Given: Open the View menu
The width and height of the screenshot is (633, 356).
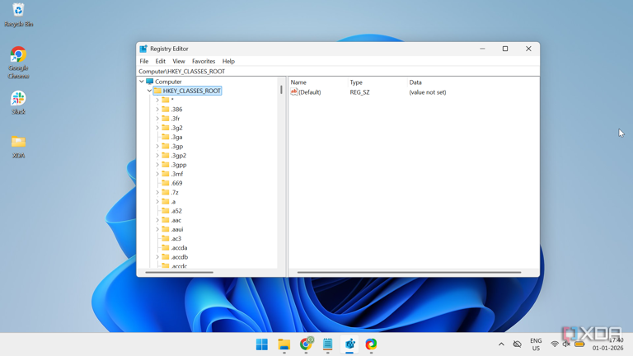Looking at the screenshot, I should coord(178,61).
